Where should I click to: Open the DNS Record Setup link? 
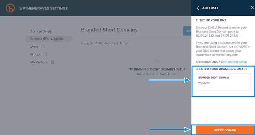click(234, 62)
